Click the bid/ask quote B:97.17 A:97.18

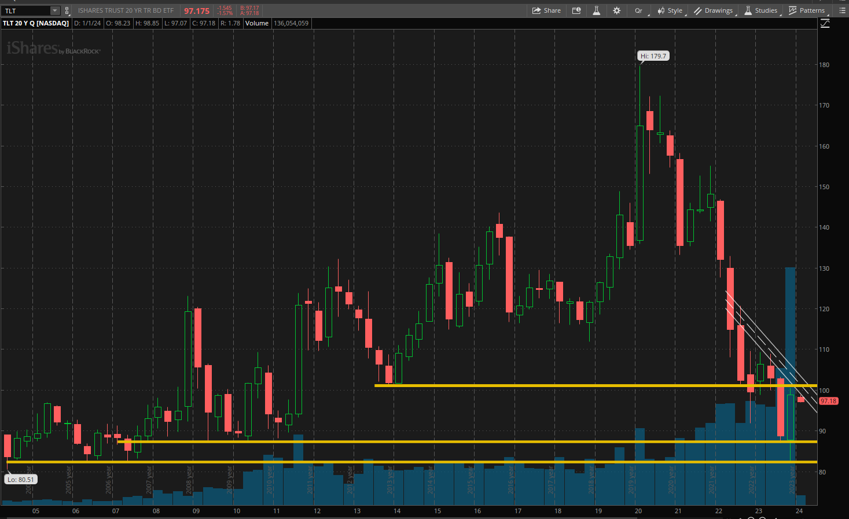point(249,10)
